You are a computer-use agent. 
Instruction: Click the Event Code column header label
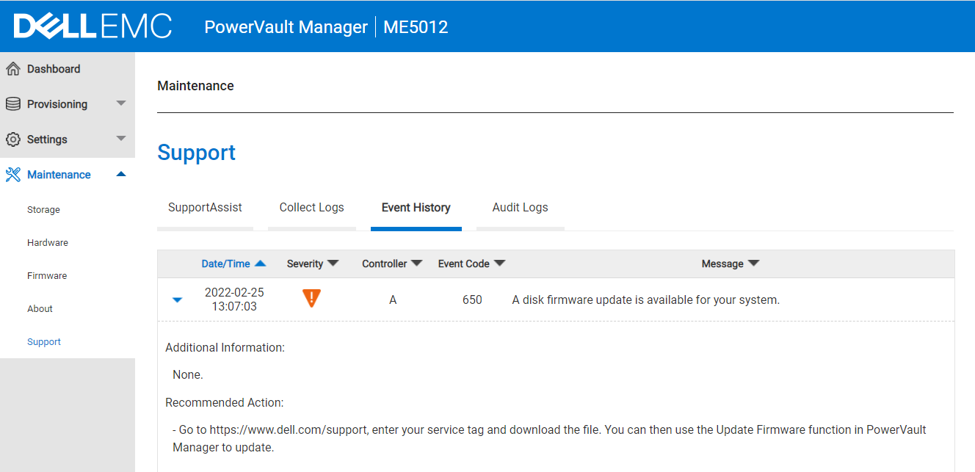click(x=463, y=264)
